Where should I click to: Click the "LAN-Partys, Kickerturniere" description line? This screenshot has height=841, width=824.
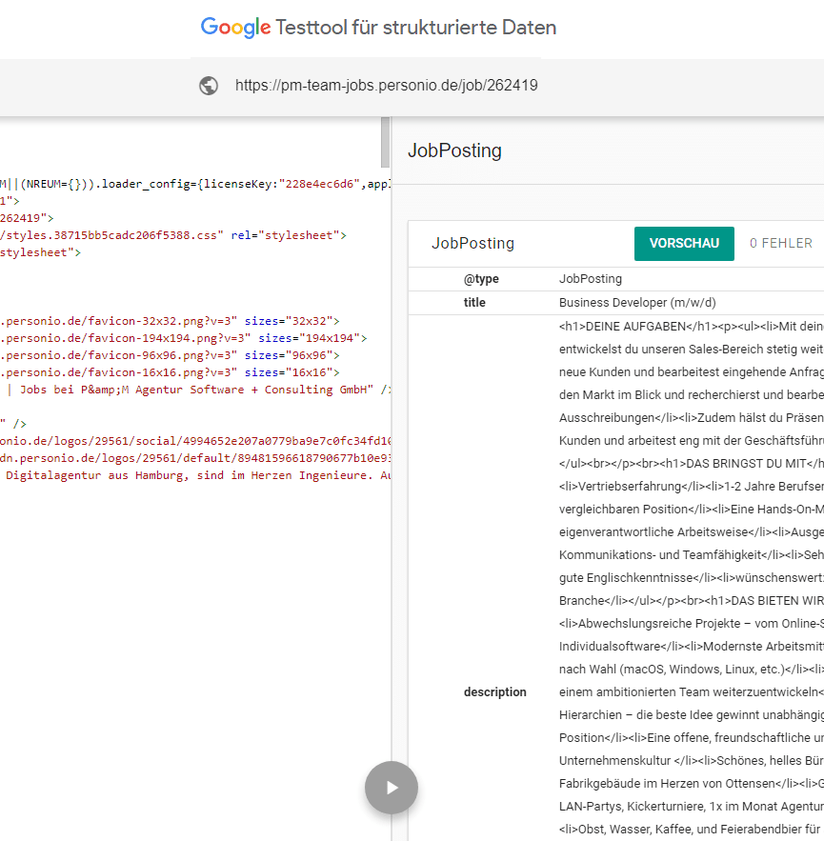point(692,806)
